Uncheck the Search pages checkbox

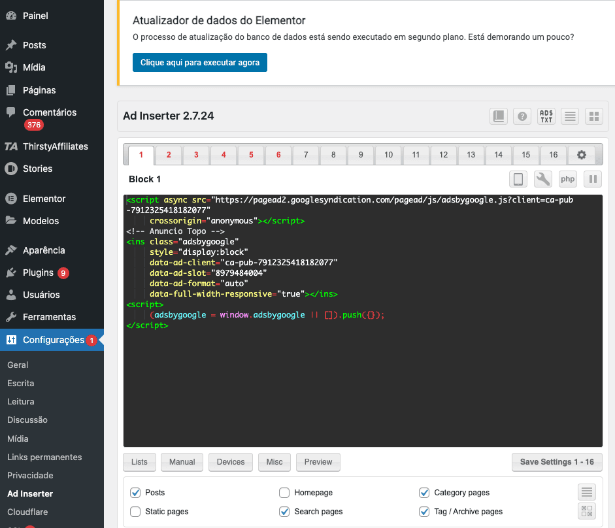[x=284, y=512]
